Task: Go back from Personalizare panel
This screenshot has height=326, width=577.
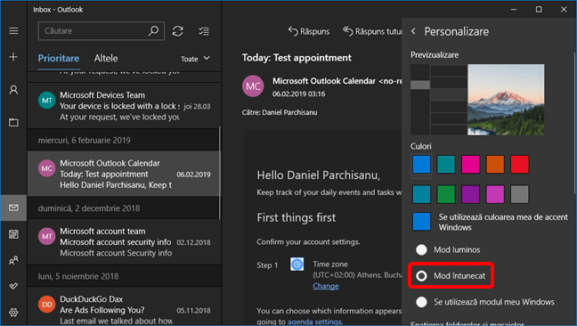Action: (414, 31)
